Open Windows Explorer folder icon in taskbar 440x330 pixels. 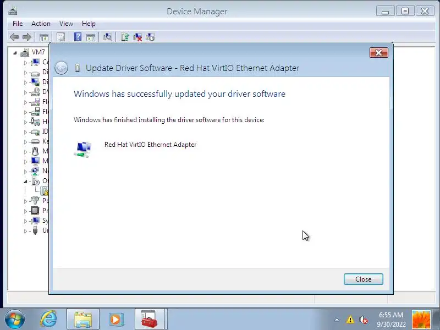pyautogui.click(x=83, y=319)
